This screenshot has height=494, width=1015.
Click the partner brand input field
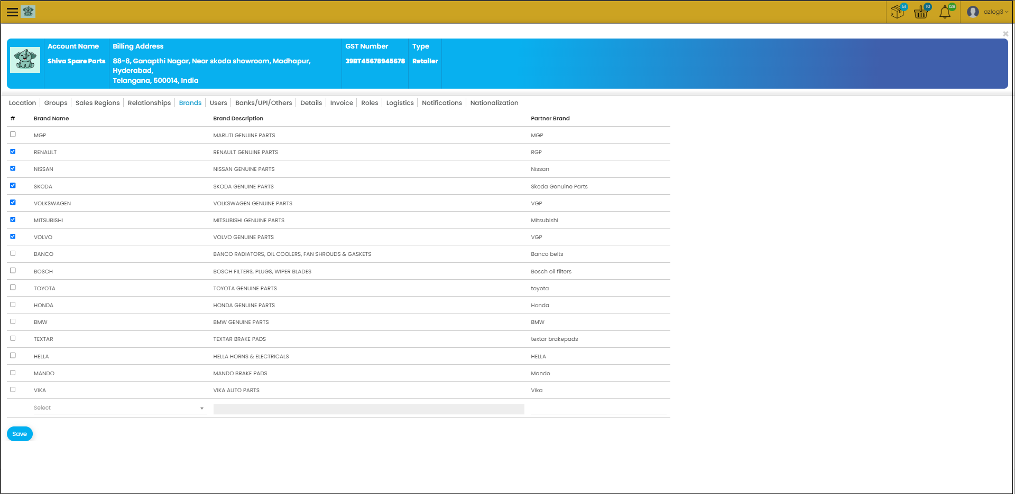point(598,408)
